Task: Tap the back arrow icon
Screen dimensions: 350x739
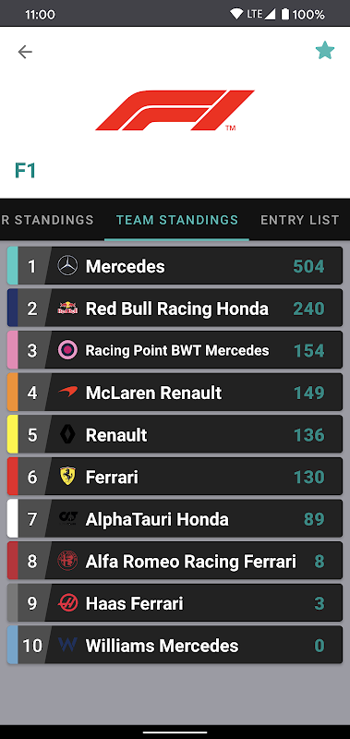Action: pos(25,52)
